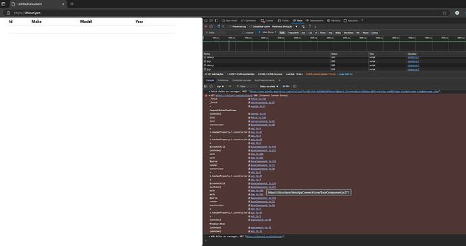The width and height of the screenshot is (466, 246).
Task: Click the Console drawer tab
Action: pos(210,80)
